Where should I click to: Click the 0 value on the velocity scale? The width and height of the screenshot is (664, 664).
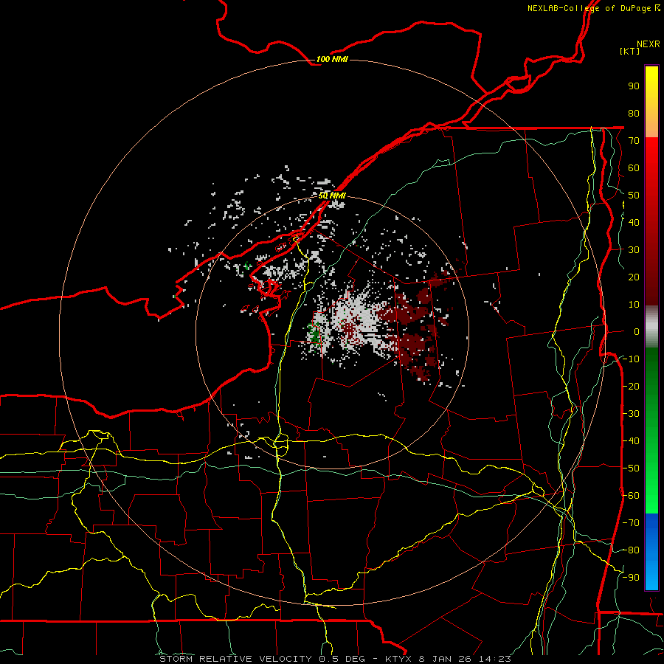click(637, 332)
